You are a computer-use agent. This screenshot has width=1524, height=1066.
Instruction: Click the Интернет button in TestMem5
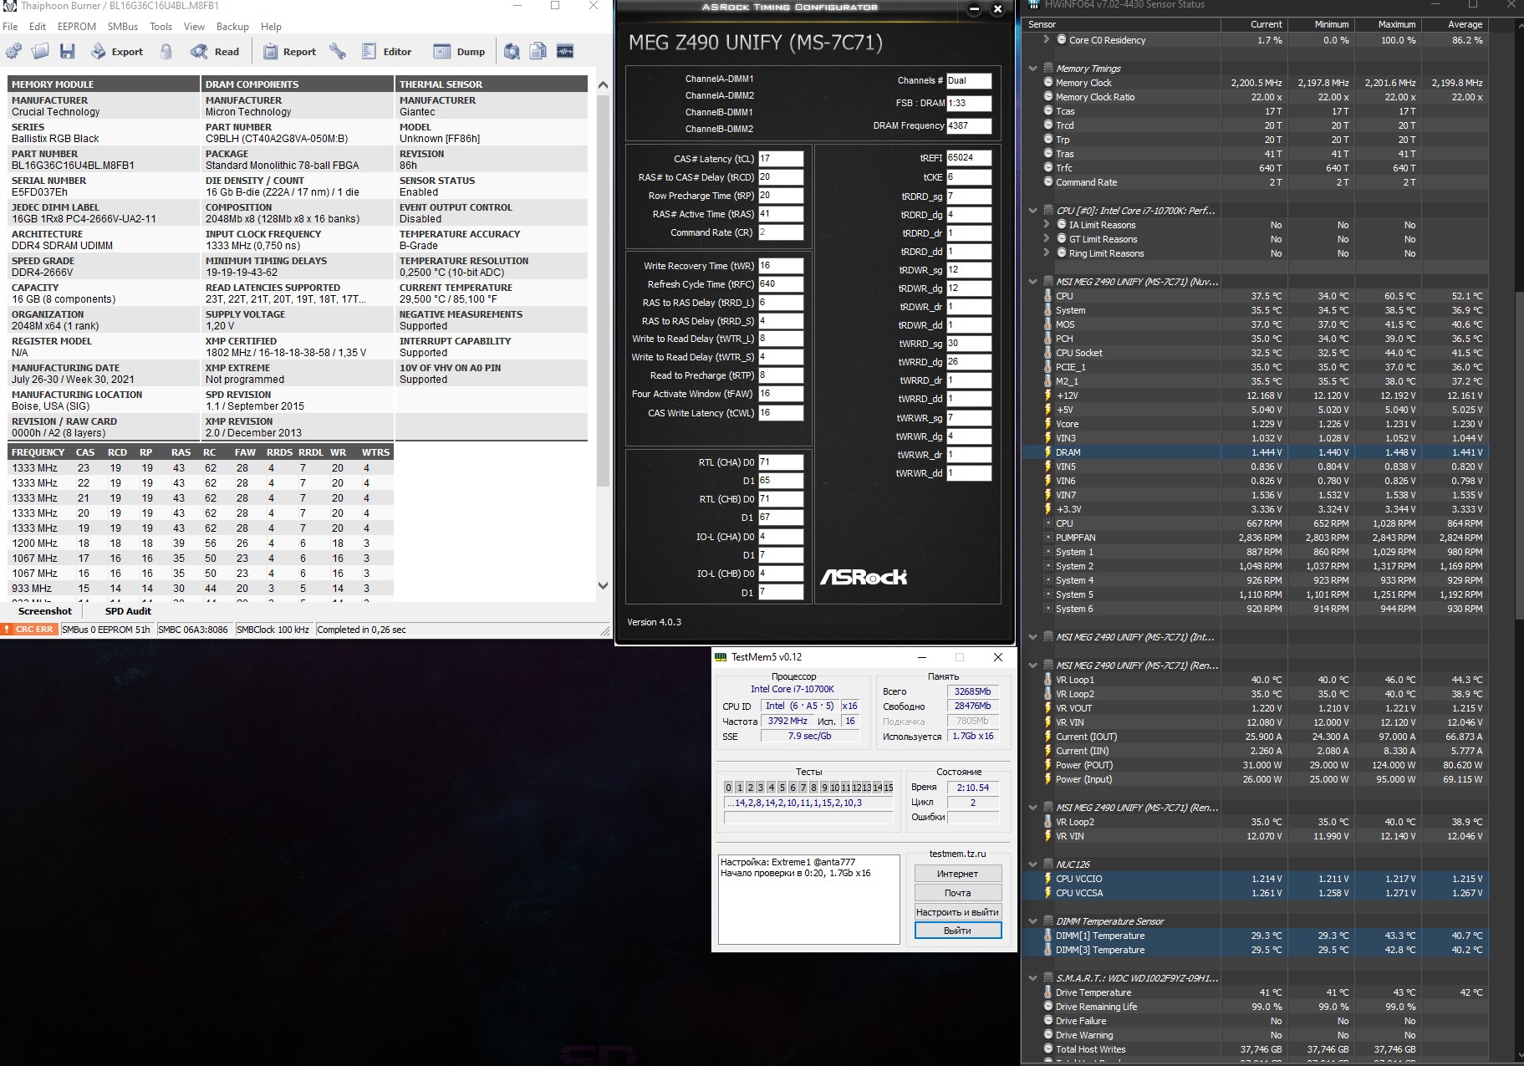(957, 874)
